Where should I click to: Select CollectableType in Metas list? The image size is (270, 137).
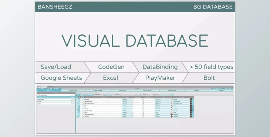click(56, 95)
